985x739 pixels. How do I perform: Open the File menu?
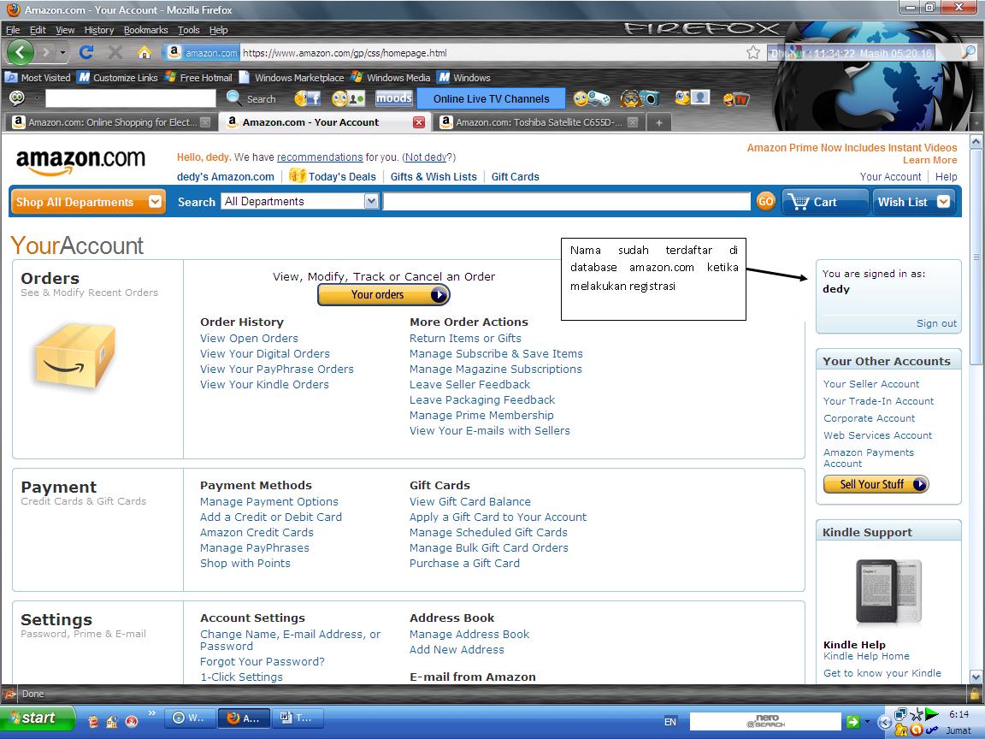click(x=13, y=30)
